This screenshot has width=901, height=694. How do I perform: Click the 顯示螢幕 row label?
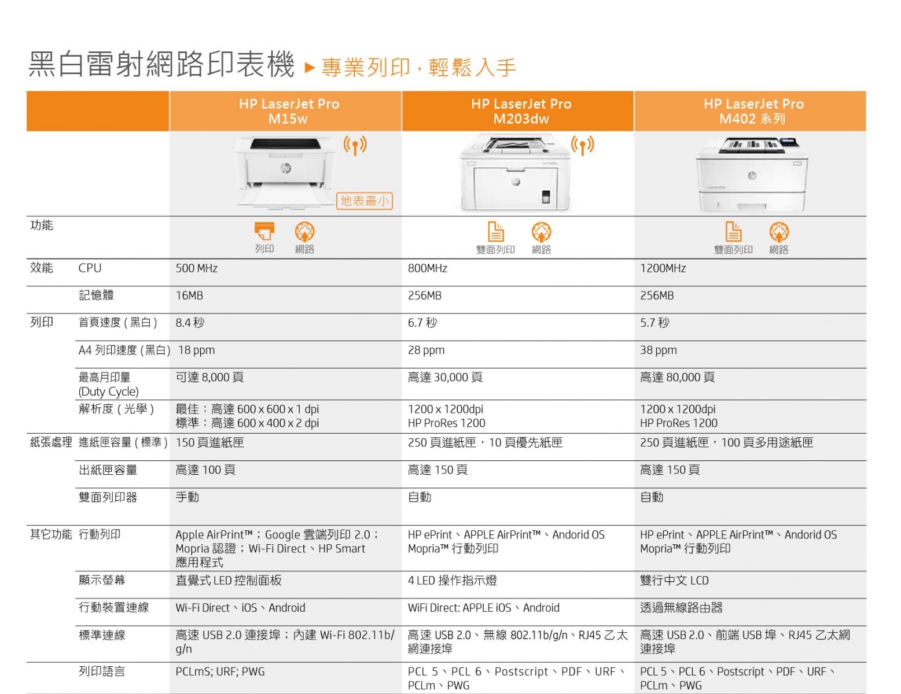tap(102, 579)
